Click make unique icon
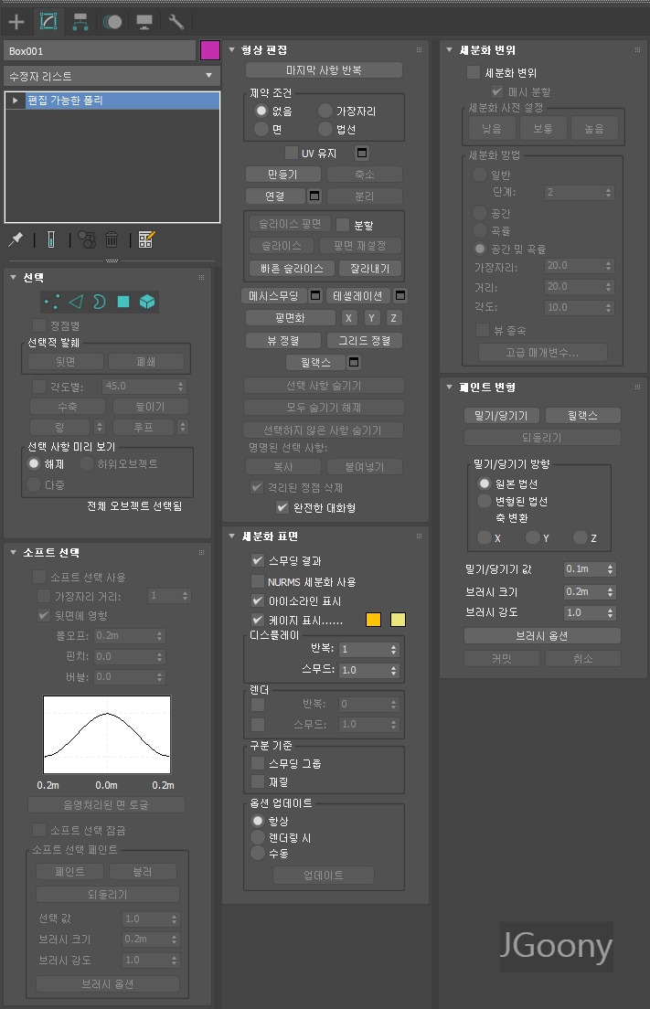The image size is (650, 1009). 87,239
